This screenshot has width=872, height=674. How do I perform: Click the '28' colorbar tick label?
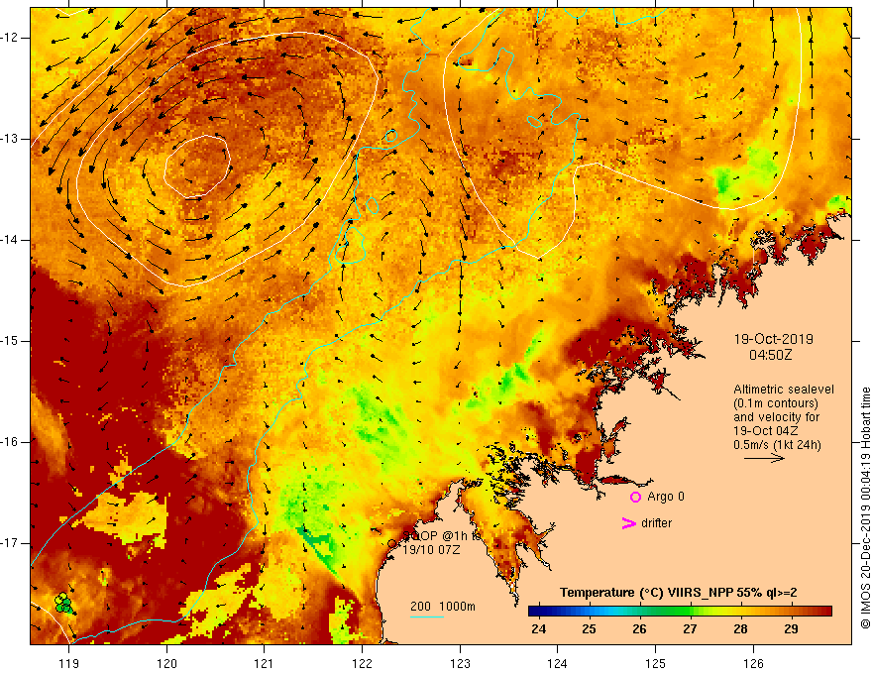[x=740, y=629]
